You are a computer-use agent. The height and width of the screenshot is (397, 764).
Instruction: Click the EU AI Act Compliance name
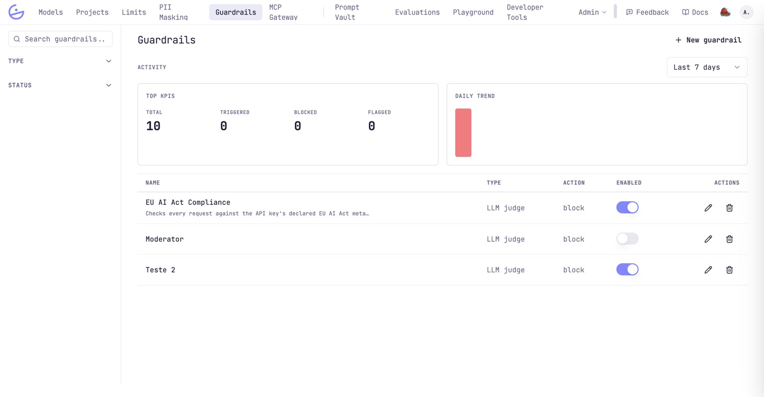point(188,202)
